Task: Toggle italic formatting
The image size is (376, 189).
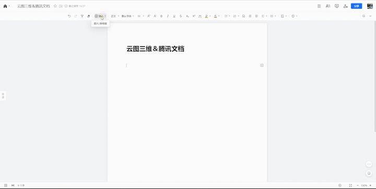Action: pos(168,16)
